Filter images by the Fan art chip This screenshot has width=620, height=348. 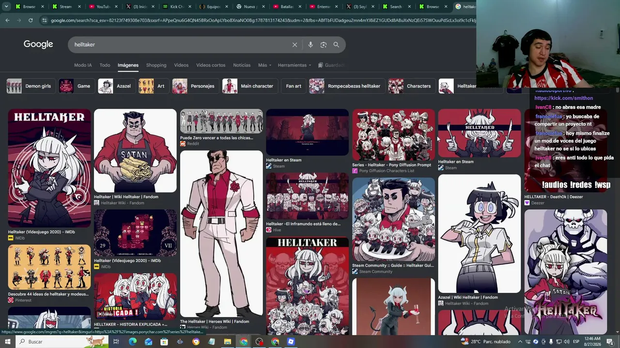[x=294, y=86]
